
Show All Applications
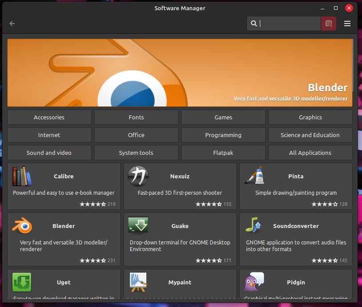pos(310,153)
